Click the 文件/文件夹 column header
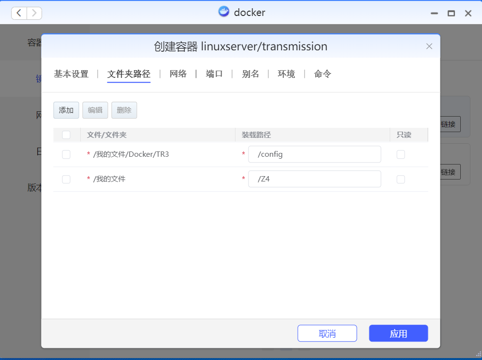Screen dimensions: 482x360 [107, 135]
